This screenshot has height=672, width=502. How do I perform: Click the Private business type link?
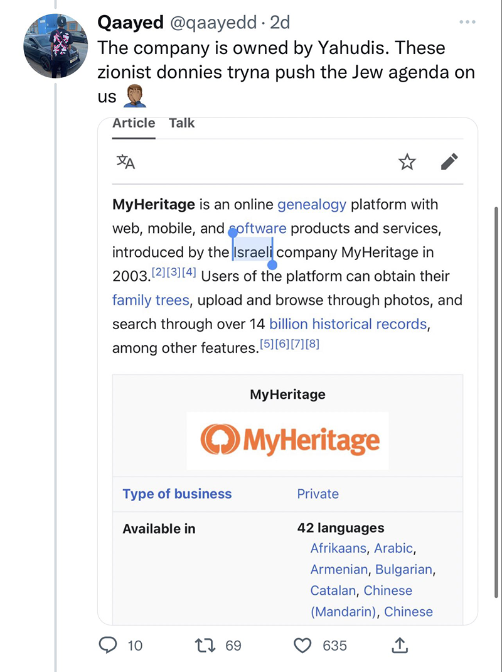[x=318, y=494]
